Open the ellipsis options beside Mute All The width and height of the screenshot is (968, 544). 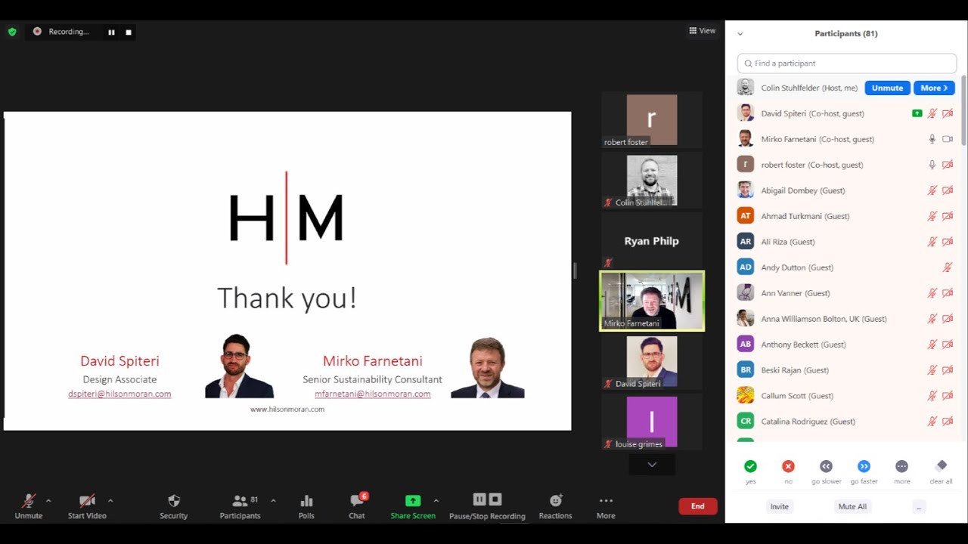pyautogui.click(x=919, y=506)
